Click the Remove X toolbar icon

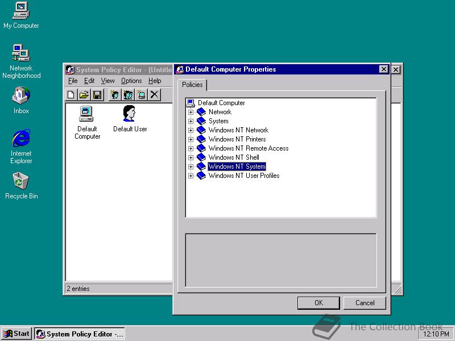coord(154,95)
